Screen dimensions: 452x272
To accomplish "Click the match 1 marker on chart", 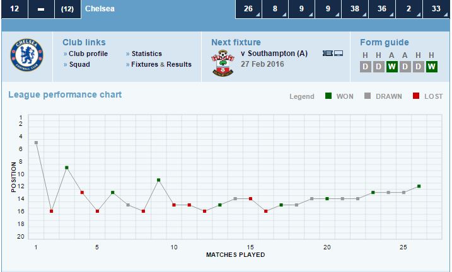I will [x=36, y=143].
